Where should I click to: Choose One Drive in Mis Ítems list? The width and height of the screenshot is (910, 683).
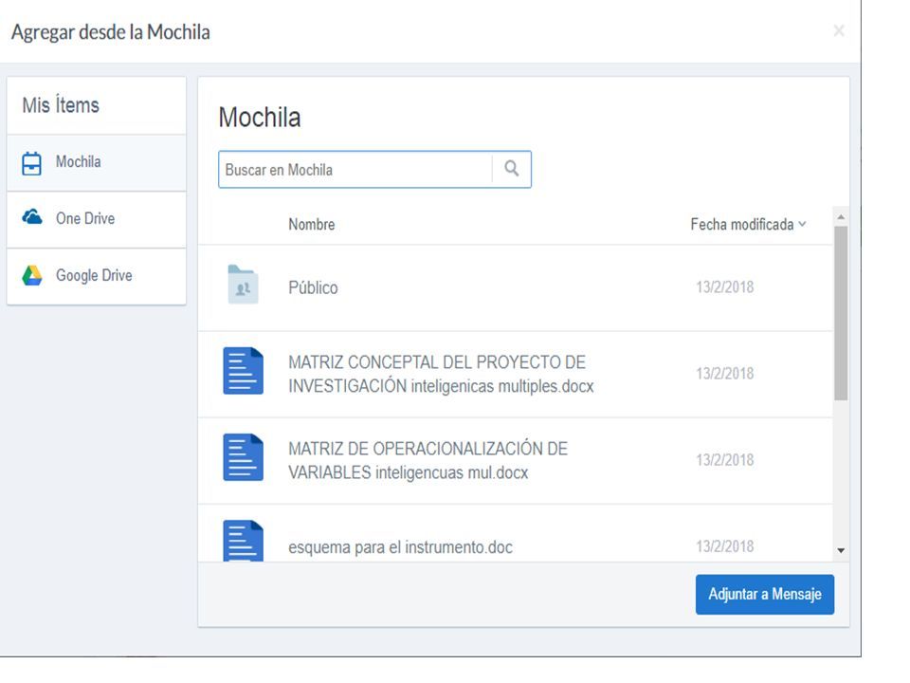click(x=97, y=219)
